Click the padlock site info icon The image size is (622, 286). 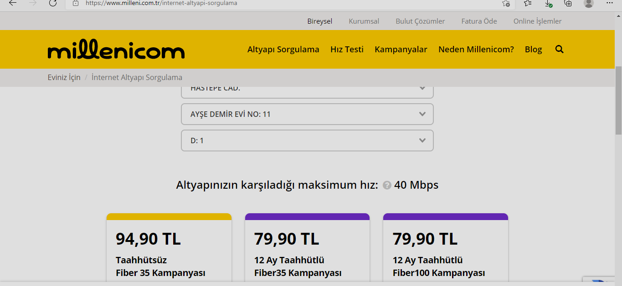pyautogui.click(x=76, y=3)
